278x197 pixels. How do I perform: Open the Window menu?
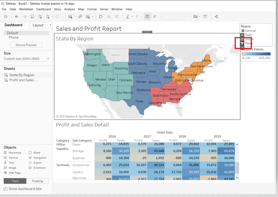(x=117, y=9)
